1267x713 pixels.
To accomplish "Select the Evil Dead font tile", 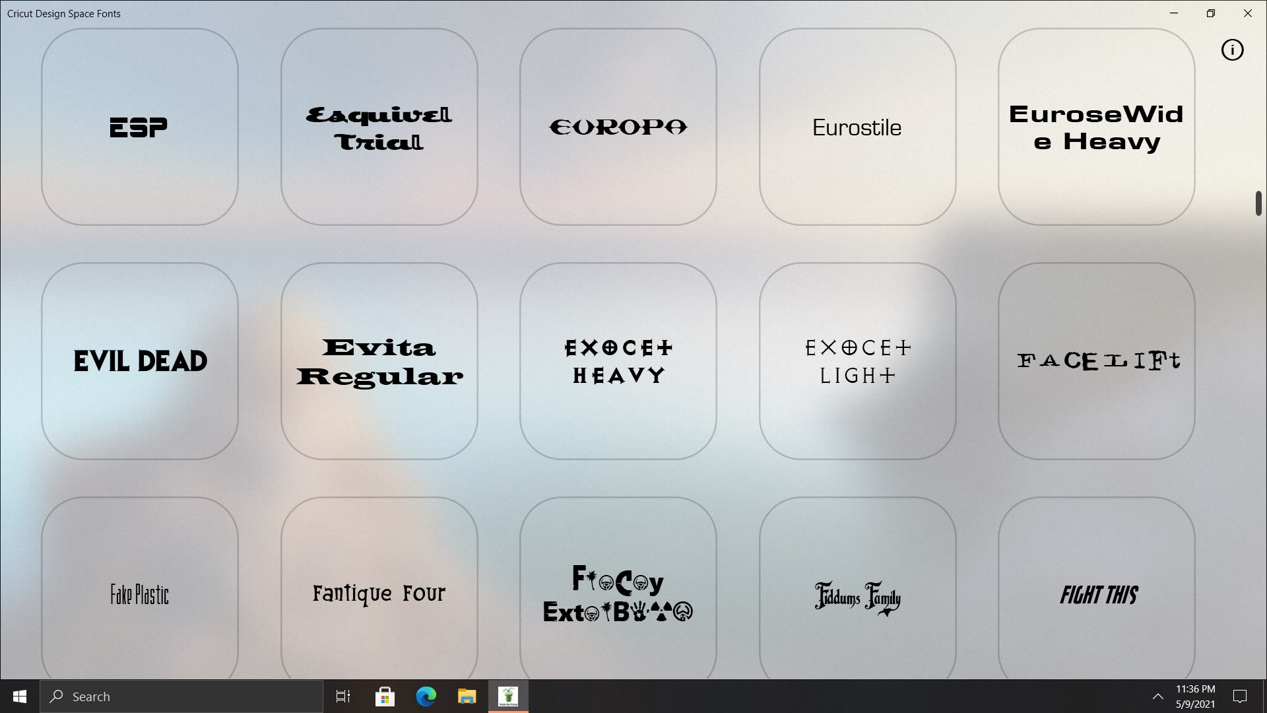I will click(x=139, y=360).
